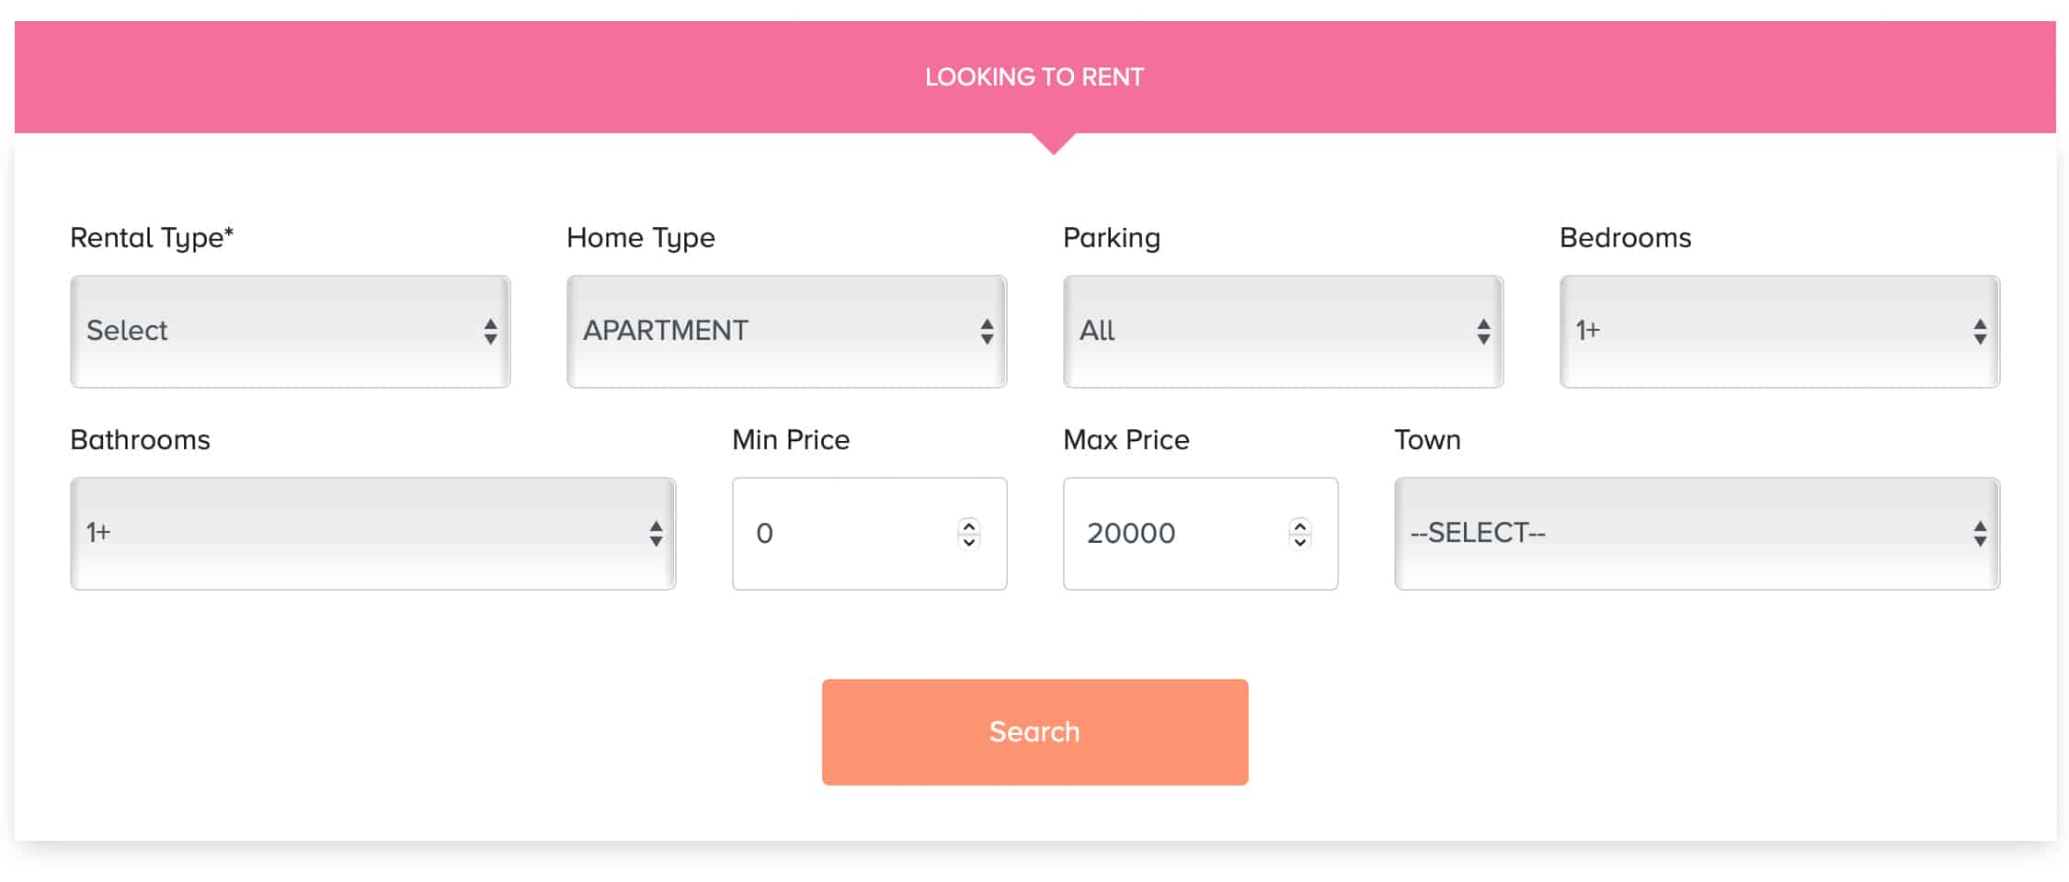Click the Bedrooms label
Image resolution: width=2069 pixels, height=882 pixels.
click(x=1626, y=238)
